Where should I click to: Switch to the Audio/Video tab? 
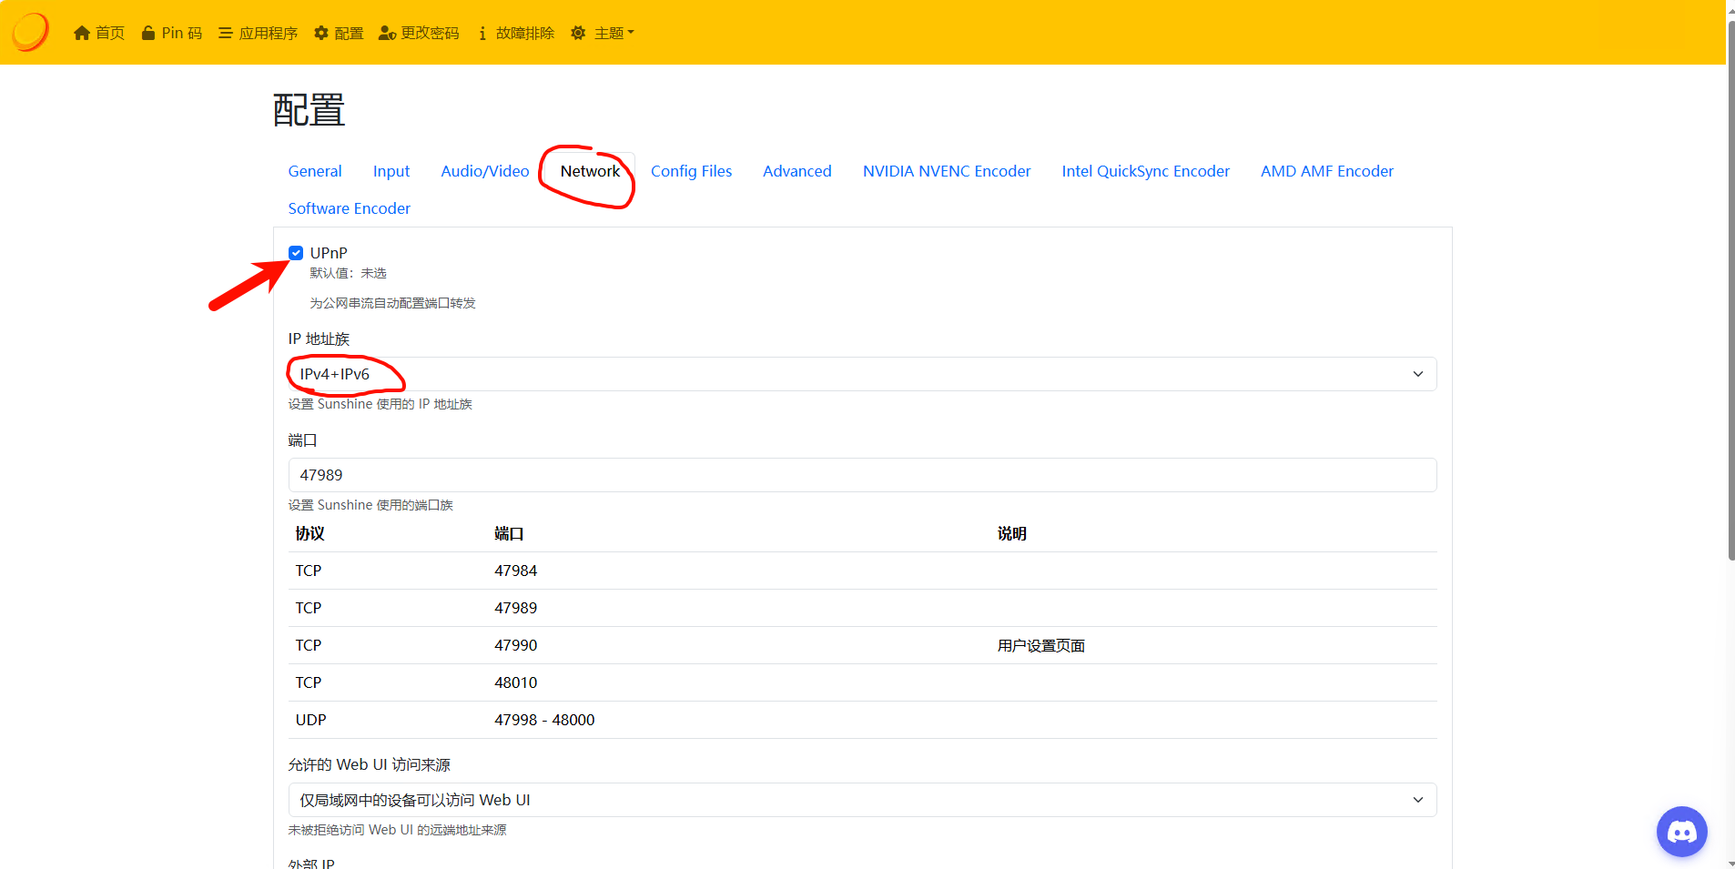point(485,171)
